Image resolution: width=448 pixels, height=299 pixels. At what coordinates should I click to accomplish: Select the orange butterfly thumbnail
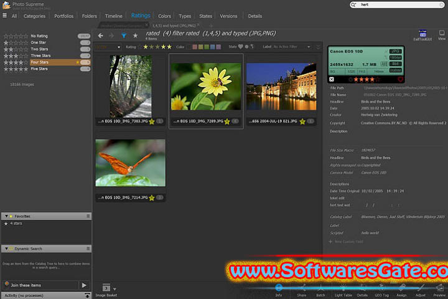point(130,163)
